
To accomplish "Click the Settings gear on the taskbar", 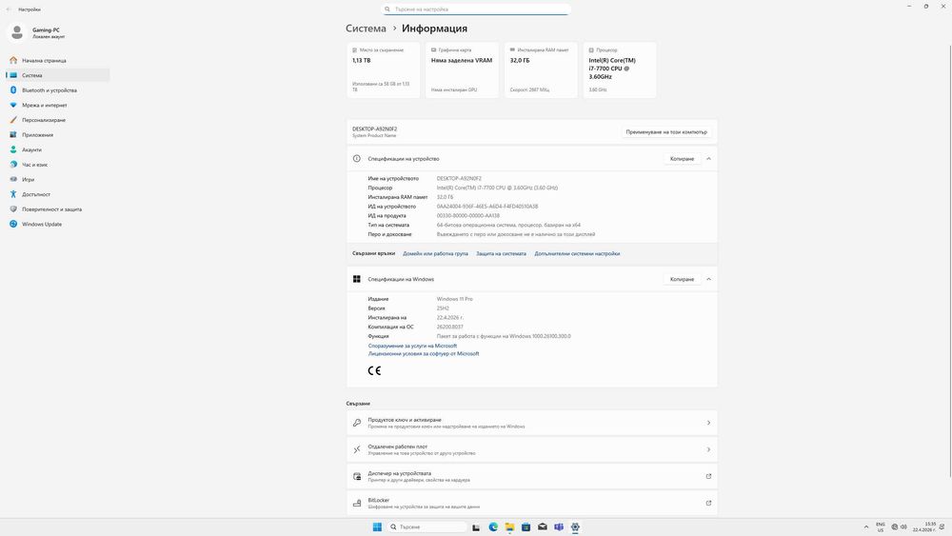I will [x=575, y=526].
